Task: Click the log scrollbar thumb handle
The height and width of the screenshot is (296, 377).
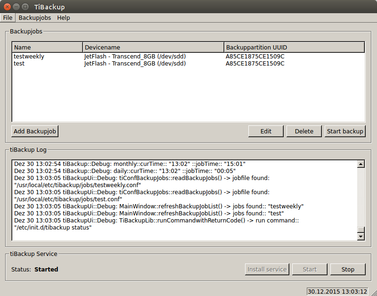Action: point(361,230)
